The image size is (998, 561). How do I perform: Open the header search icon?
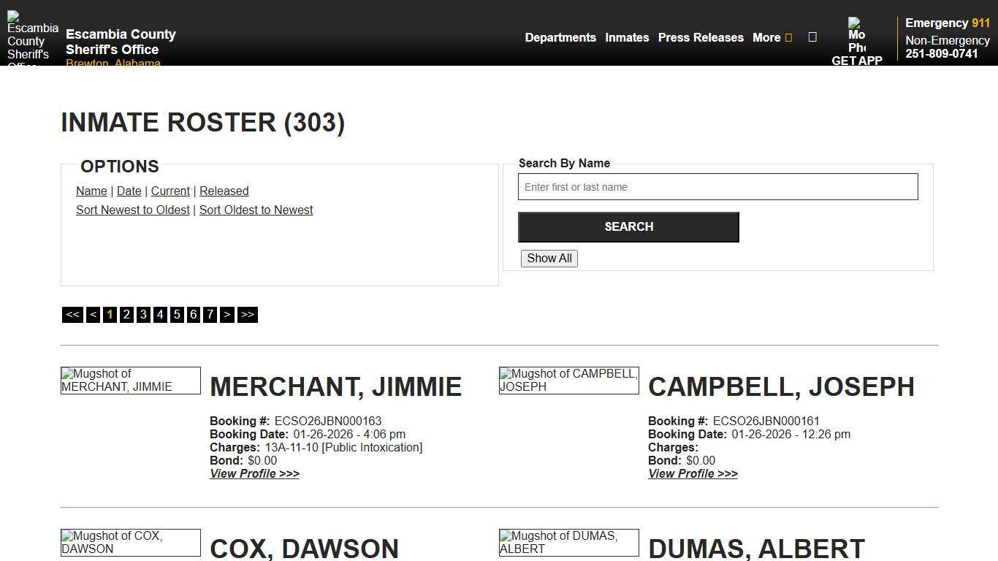point(812,37)
